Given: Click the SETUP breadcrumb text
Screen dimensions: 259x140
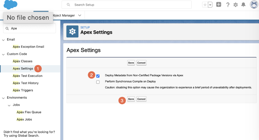Looking at the screenshot, I should (85, 28).
